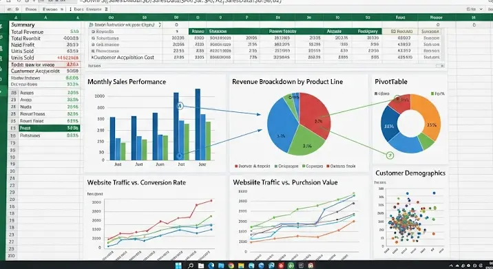
Task: Open the red taskbar app icon
Action: (x=281, y=266)
